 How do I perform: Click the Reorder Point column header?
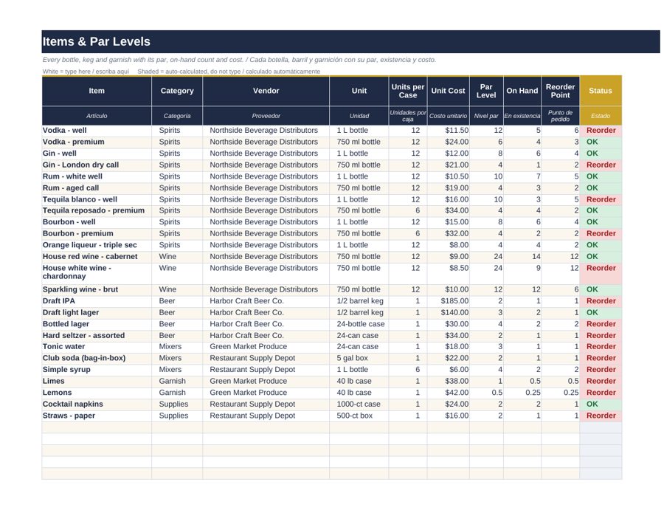click(560, 91)
